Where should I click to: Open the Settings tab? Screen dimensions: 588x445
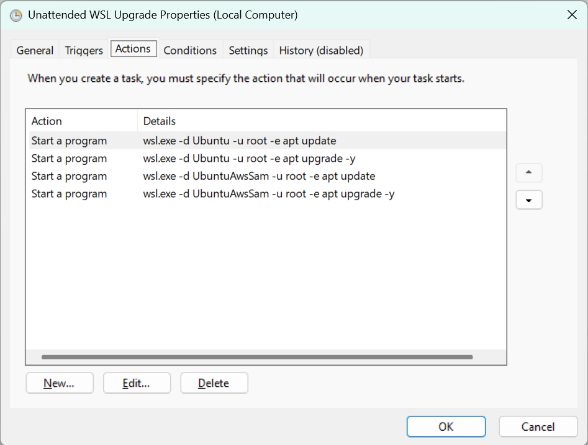click(248, 50)
